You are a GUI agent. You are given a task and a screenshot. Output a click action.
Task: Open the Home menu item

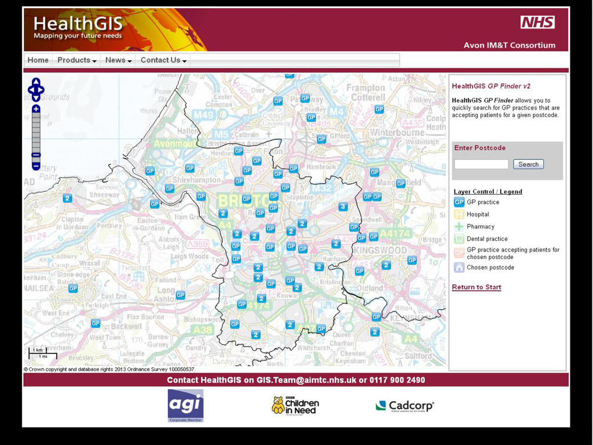point(38,60)
